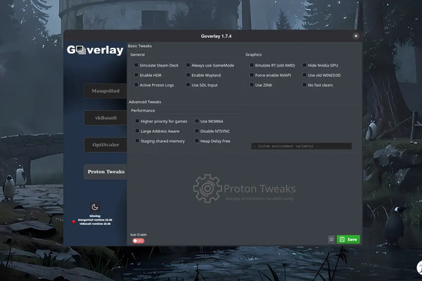
Task: Tick Force enable NVAPI
Action: pyautogui.click(x=252, y=75)
